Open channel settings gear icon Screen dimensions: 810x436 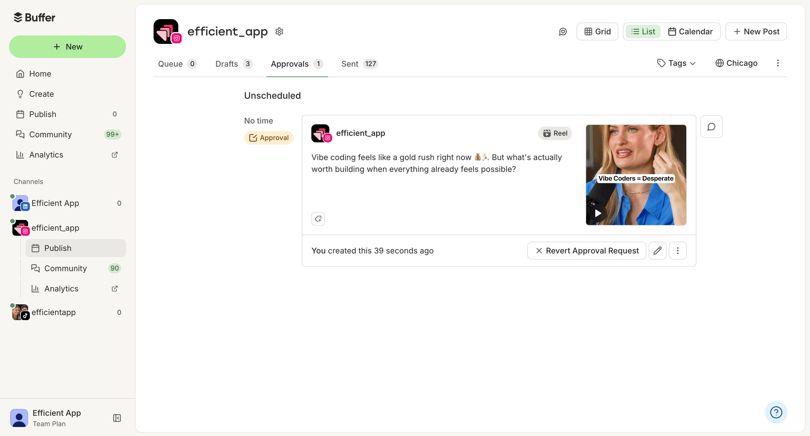(279, 32)
